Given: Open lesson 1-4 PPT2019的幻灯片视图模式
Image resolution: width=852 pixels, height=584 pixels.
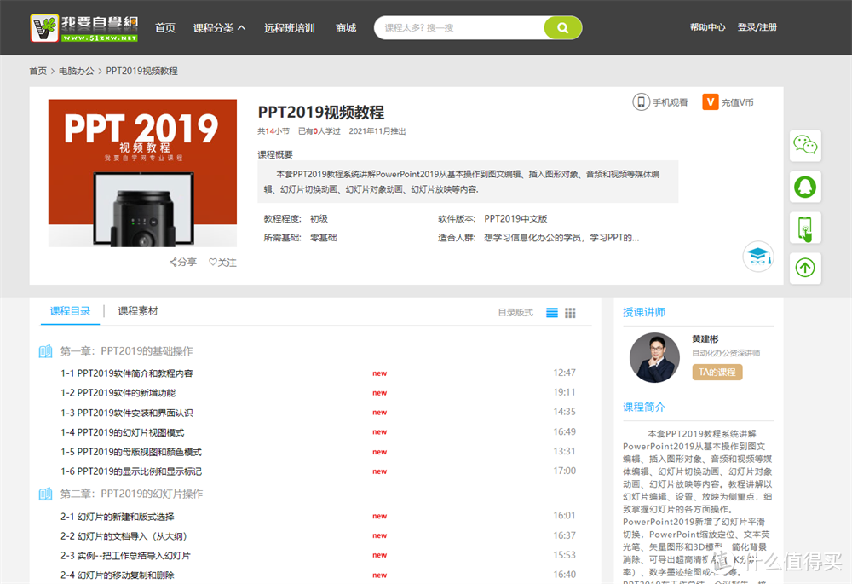Looking at the screenshot, I should (122, 432).
